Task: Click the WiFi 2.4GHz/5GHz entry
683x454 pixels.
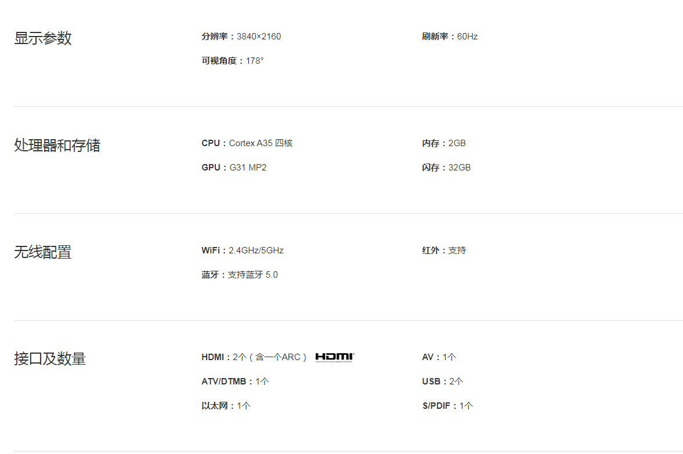Action: coord(243,250)
